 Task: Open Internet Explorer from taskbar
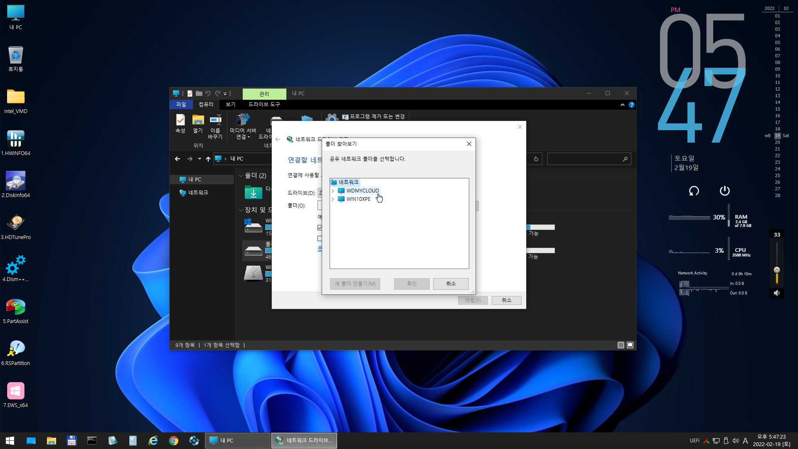coord(153,441)
